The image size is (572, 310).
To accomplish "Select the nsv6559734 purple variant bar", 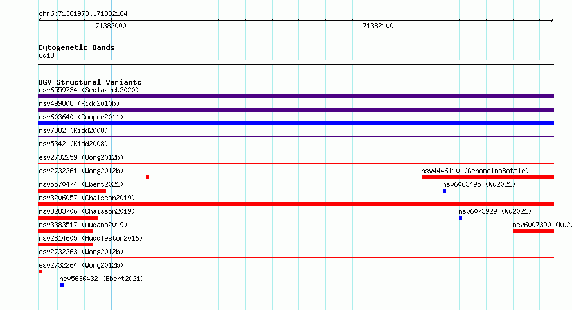I will 296,96.
